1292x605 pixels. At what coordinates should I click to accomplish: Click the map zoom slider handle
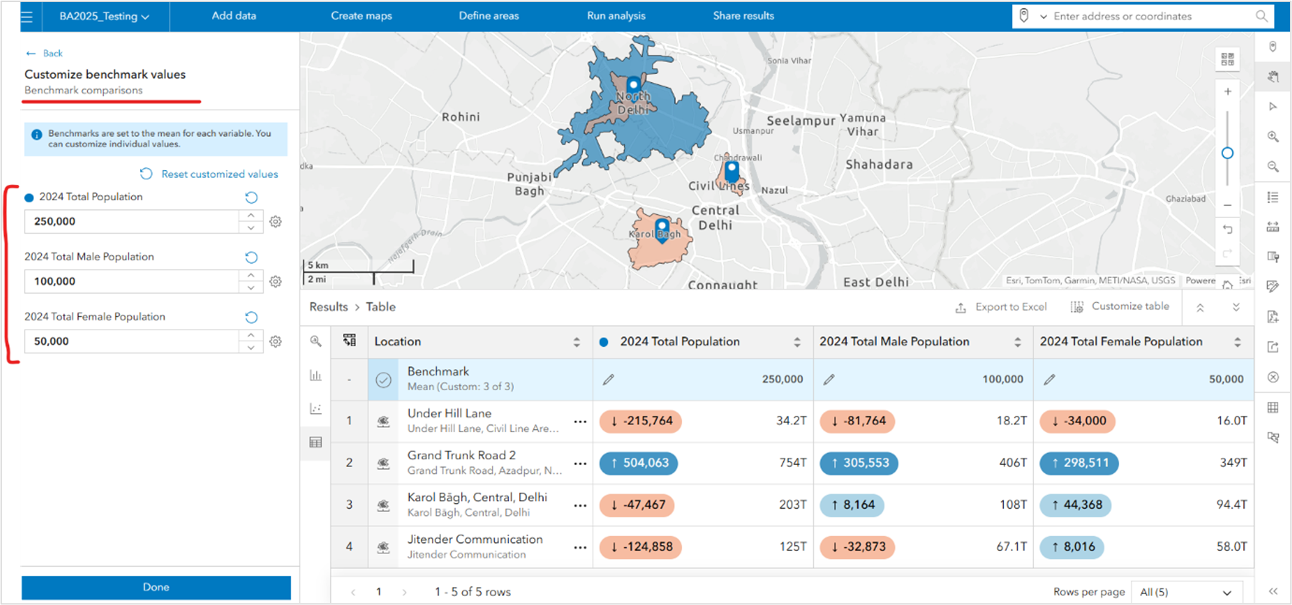pos(1227,154)
